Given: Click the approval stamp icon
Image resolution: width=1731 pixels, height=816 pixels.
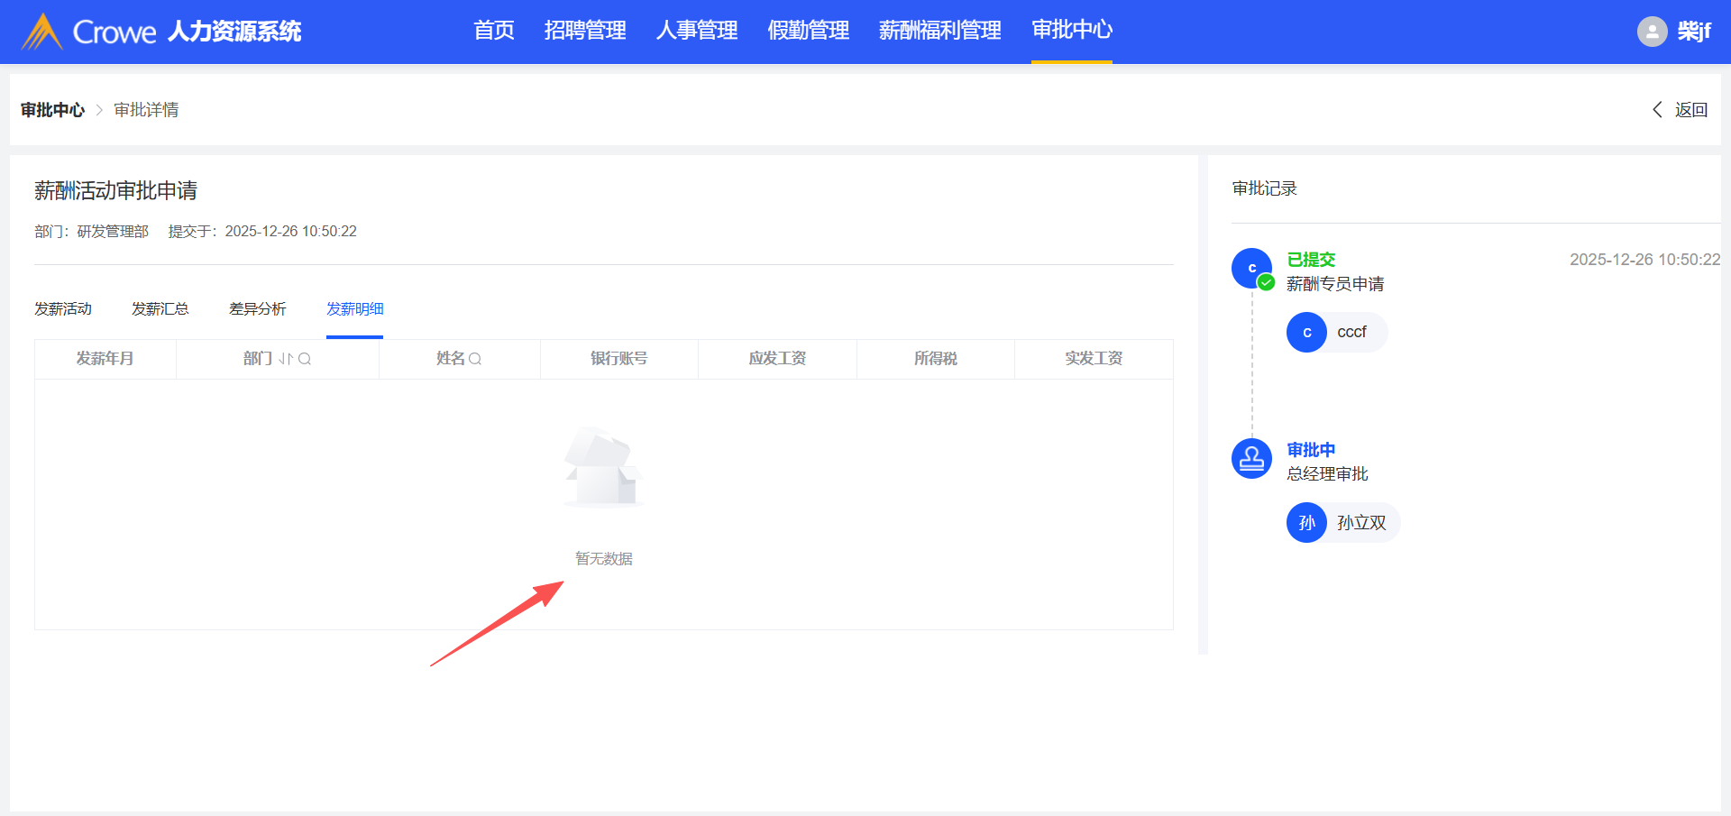Looking at the screenshot, I should 1251,459.
